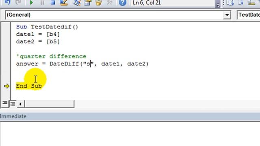Click the Break pause icon
The height and width of the screenshot is (146, 260).
pyautogui.click(x=42, y=2)
